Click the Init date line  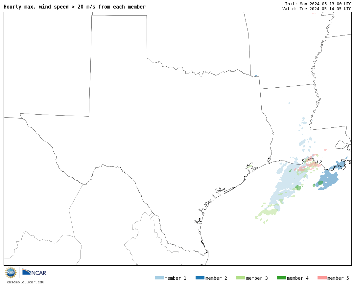318,4
